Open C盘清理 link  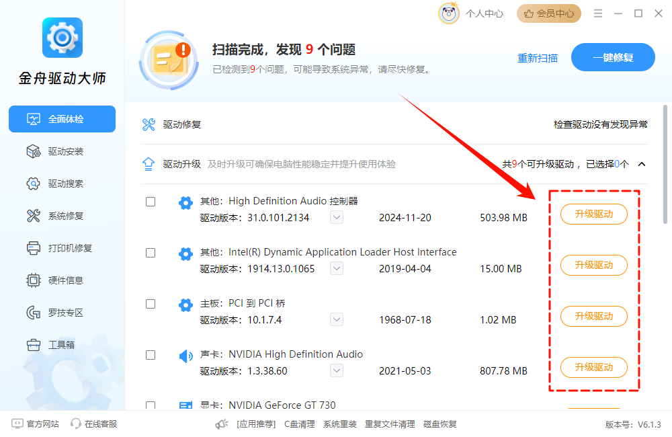[300, 424]
